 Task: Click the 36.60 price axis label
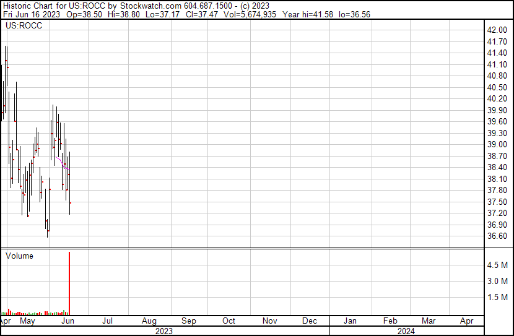(x=497, y=236)
